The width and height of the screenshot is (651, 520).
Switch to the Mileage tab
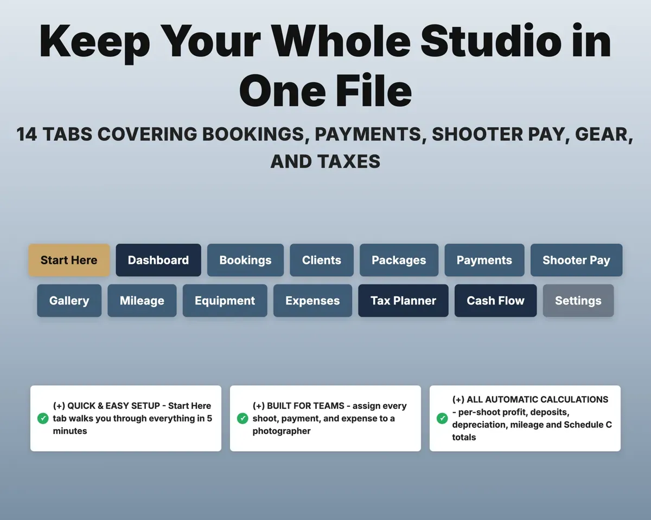[142, 301]
